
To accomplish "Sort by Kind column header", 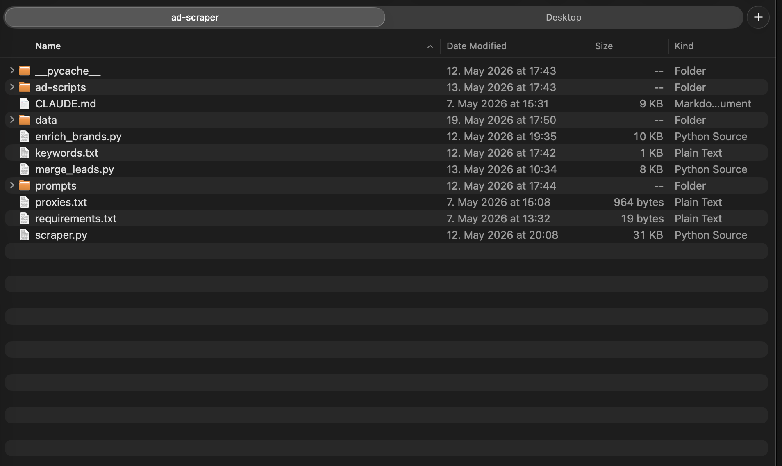I will (x=684, y=46).
